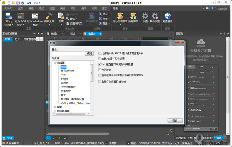Pin the workspace manager panel

[x=38, y=34]
